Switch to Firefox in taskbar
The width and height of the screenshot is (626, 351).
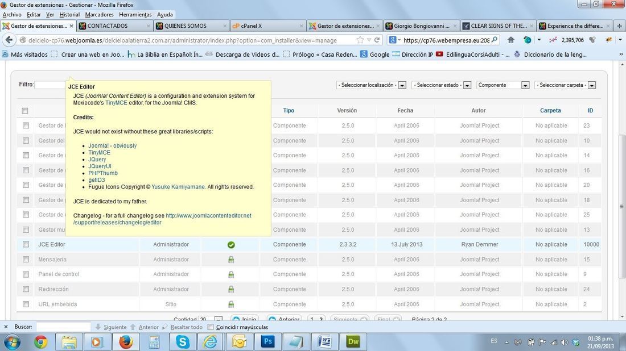[126, 342]
